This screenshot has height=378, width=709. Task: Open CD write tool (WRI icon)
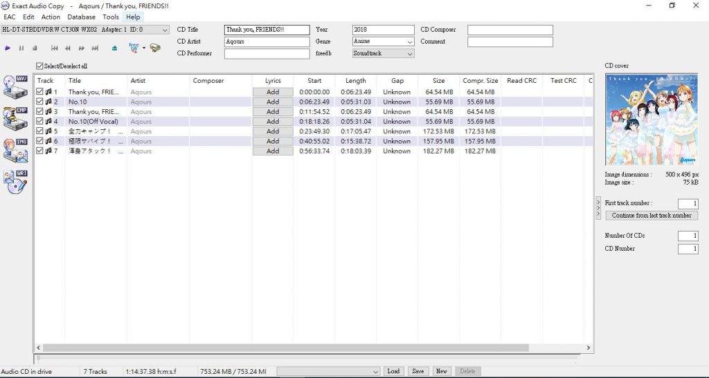click(x=16, y=182)
